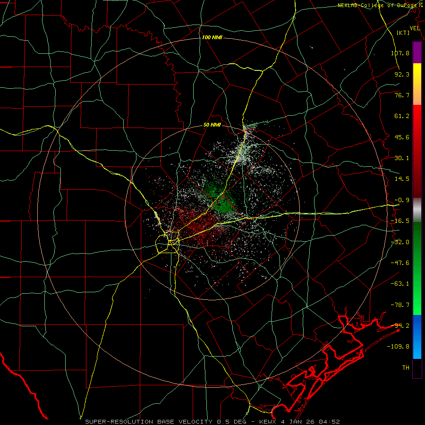Click the blue segment of the color bar
This screenshot has width=425, height=425.
pos(417,337)
